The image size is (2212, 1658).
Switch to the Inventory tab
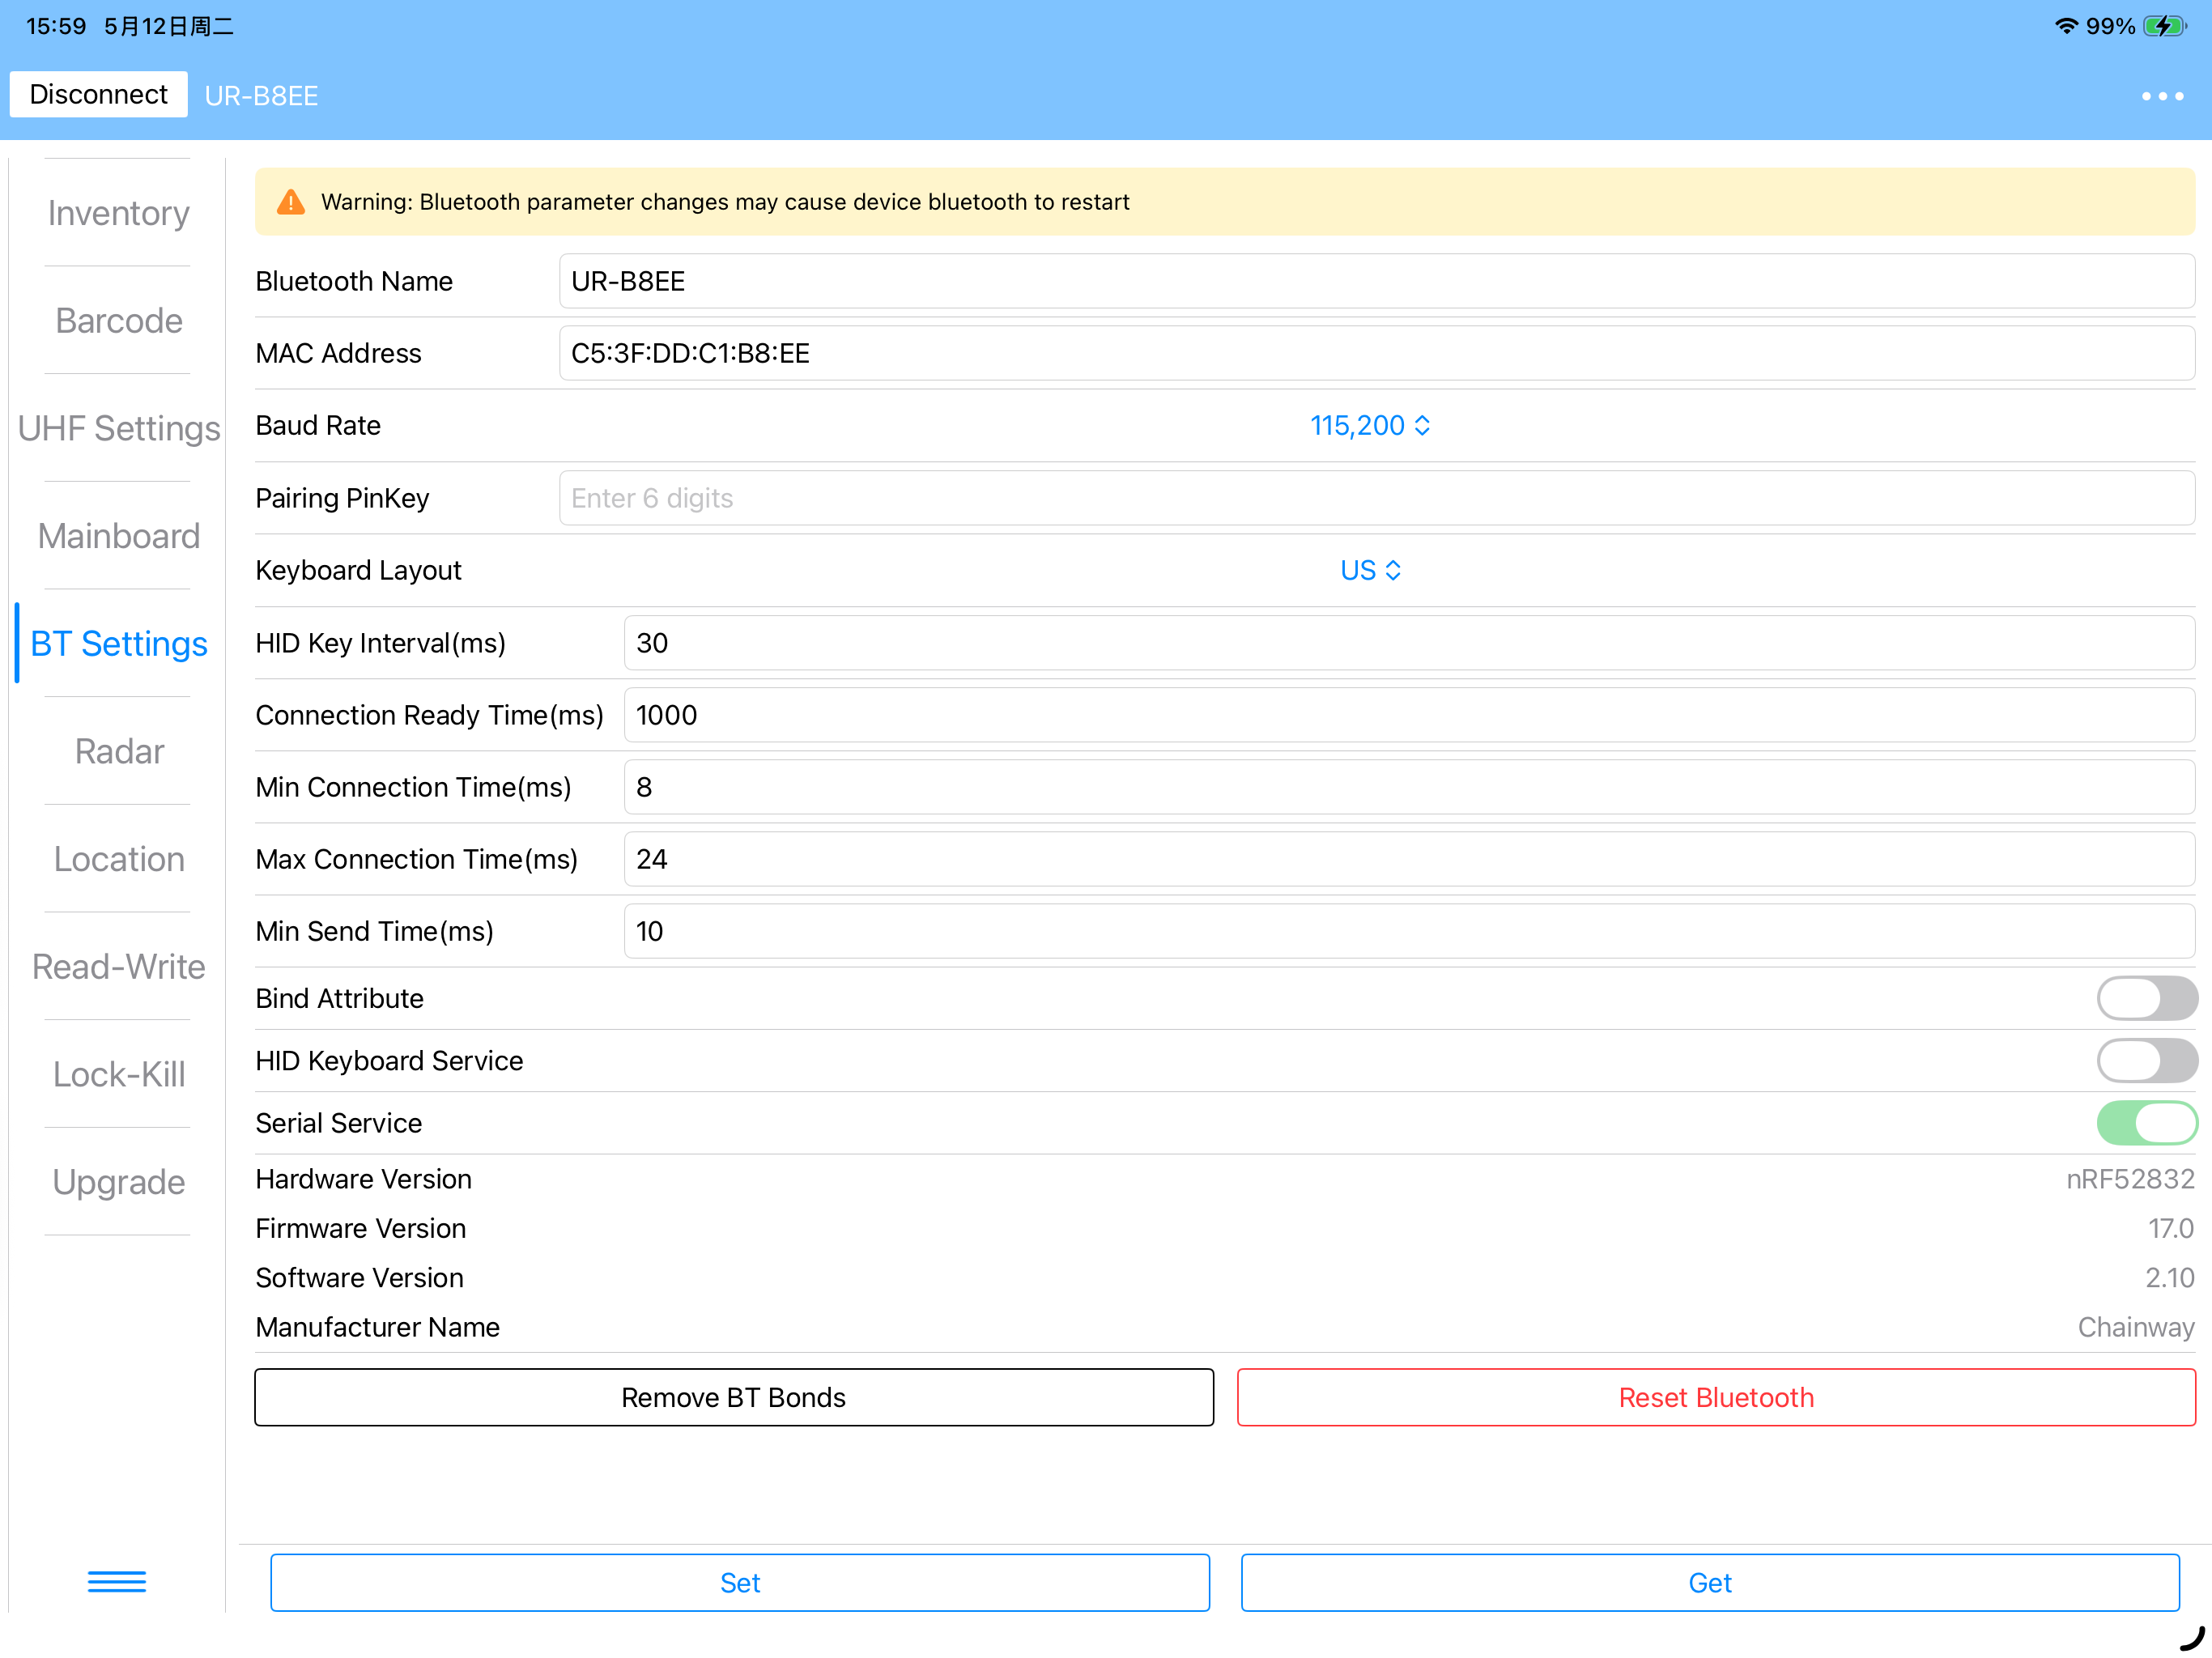[x=118, y=213]
